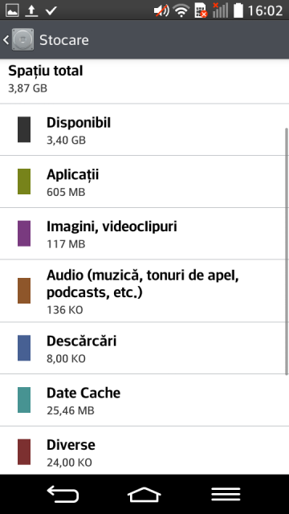This screenshot has width=289, height=514.
Task: Open the Audio (muzică, tonuri de apel) entry
Action: click(144, 291)
